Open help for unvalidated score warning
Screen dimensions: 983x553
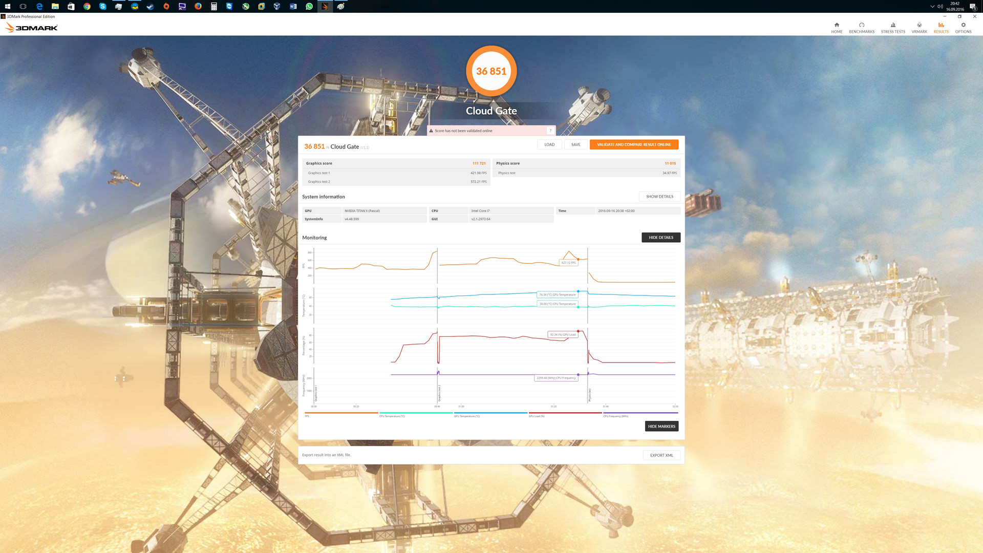tap(550, 131)
